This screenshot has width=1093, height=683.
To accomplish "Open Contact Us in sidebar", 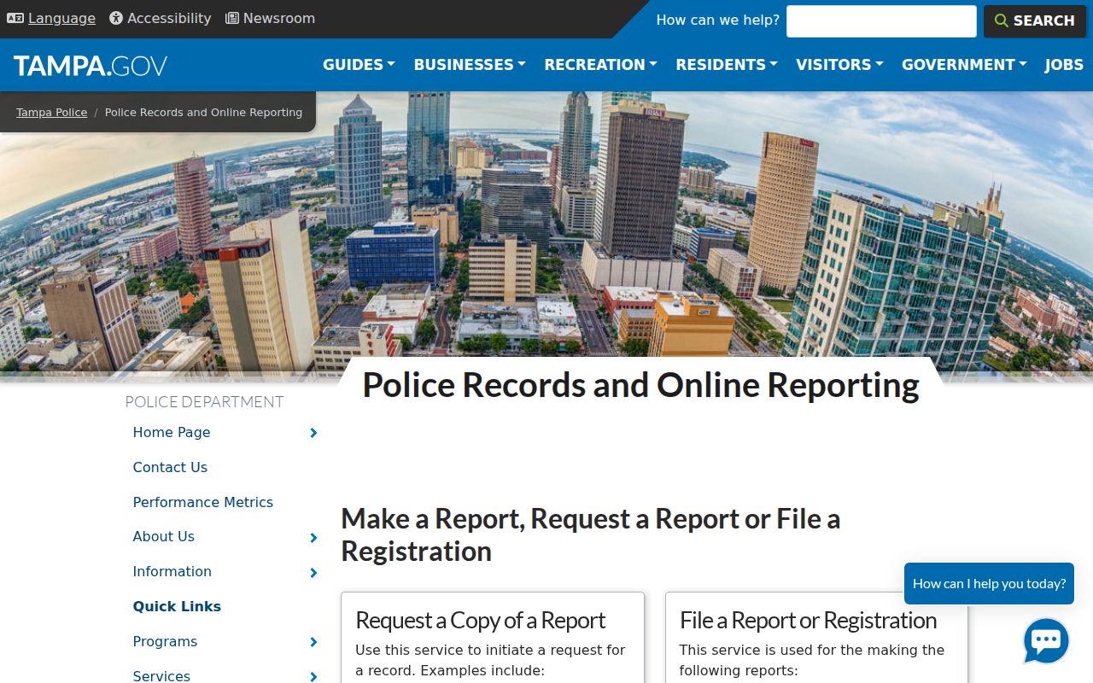I will (170, 467).
